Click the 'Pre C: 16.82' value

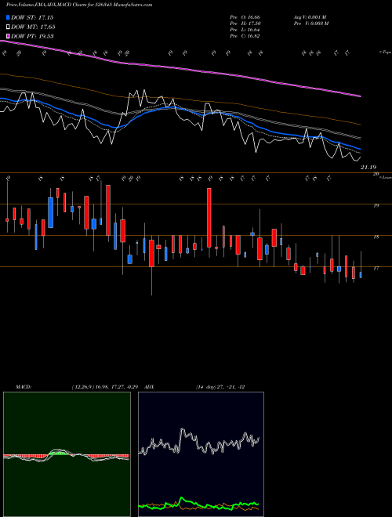245,36
